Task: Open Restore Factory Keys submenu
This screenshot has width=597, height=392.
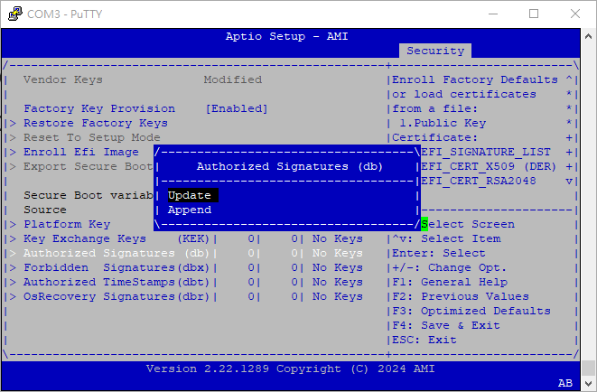Action: (96, 123)
